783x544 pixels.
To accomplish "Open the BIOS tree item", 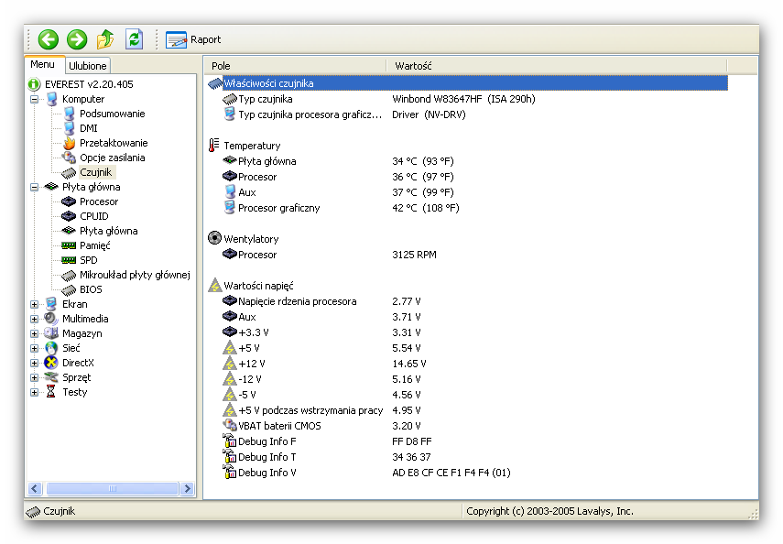I will (92, 289).
